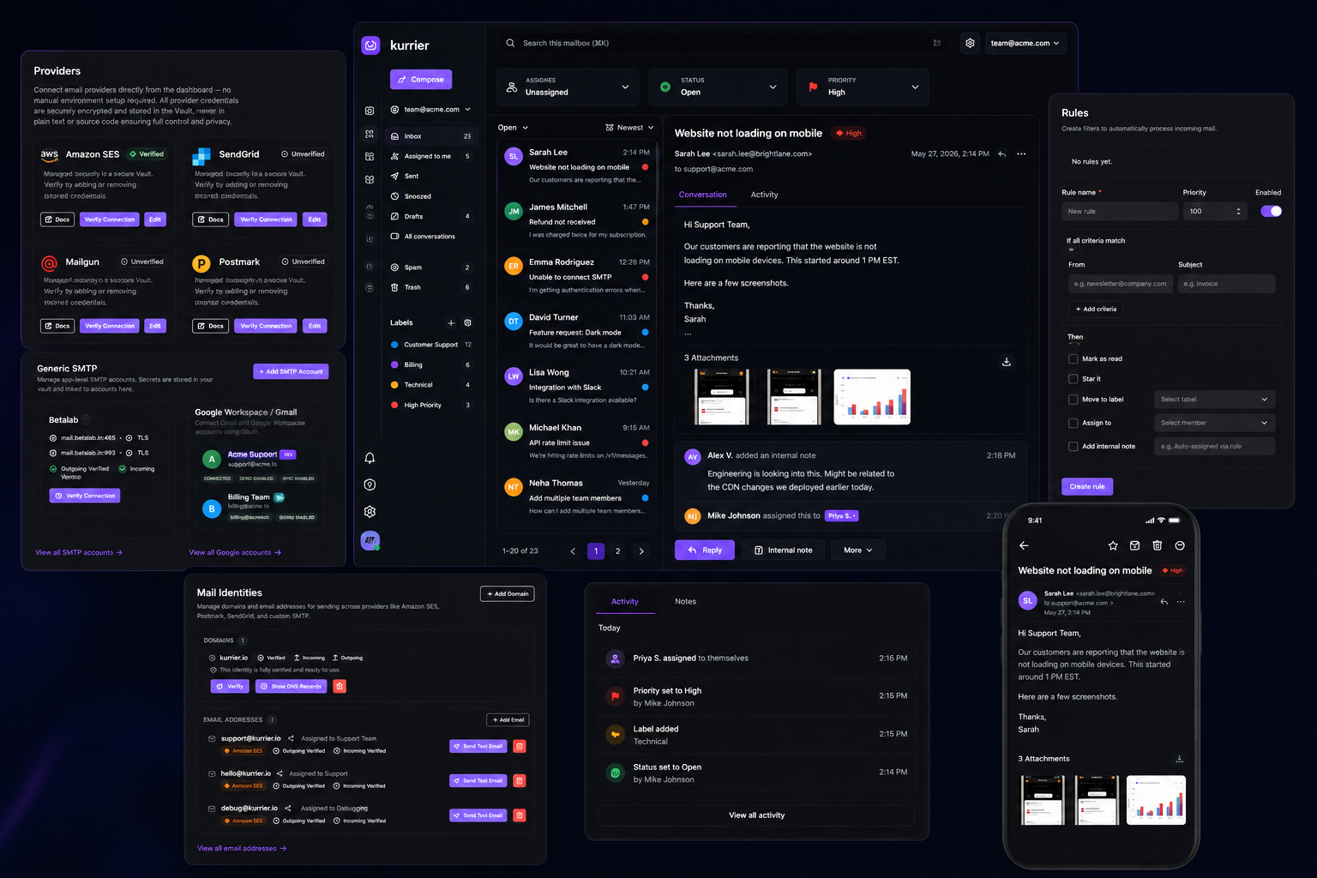Click filter icon in search bar
The image size is (1317, 878).
pos(937,43)
